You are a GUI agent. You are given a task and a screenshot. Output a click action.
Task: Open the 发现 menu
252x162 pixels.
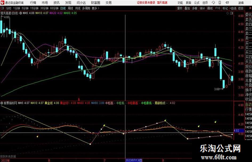click(68, 3)
